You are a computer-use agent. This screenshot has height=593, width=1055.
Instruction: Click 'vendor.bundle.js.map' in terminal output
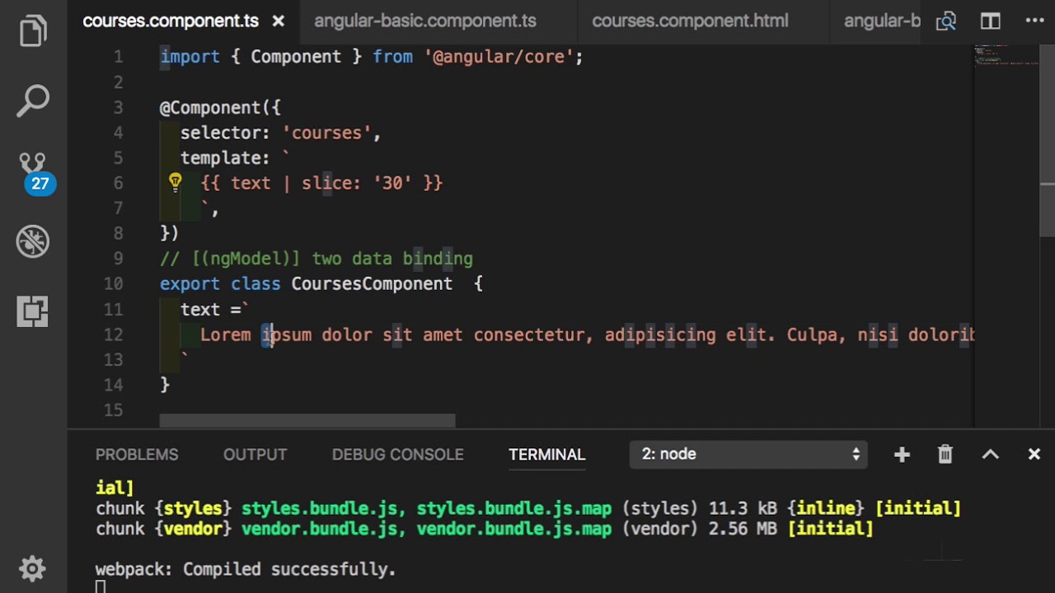pos(513,529)
